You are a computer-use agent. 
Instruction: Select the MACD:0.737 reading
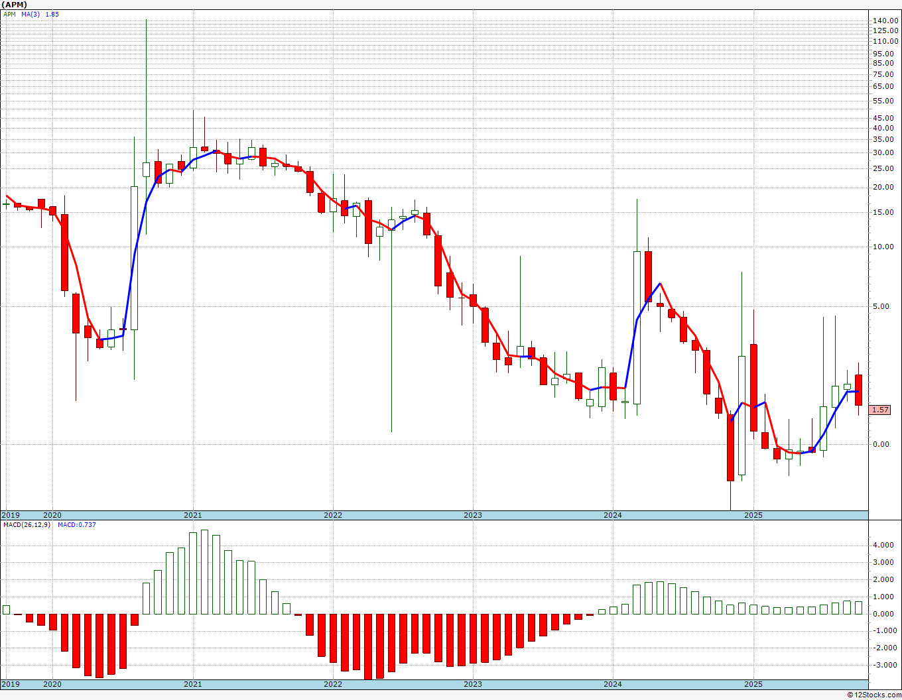point(76,525)
